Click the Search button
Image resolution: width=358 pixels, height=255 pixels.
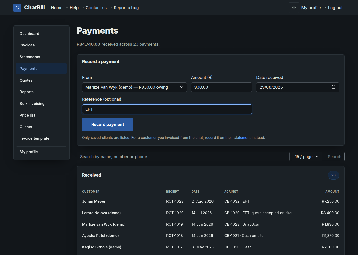[x=334, y=157]
